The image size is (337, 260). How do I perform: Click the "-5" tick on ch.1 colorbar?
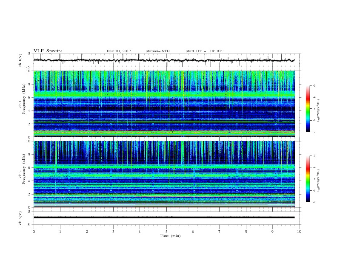pyautogui.click(x=314, y=109)
